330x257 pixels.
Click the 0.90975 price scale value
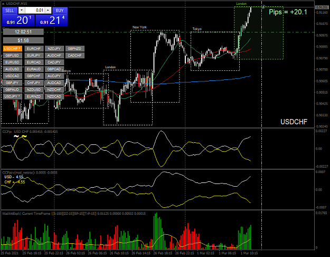click(x=322, y=35)
